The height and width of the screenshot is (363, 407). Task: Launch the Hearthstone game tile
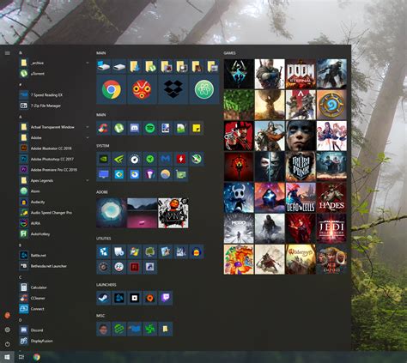point(331,105)
